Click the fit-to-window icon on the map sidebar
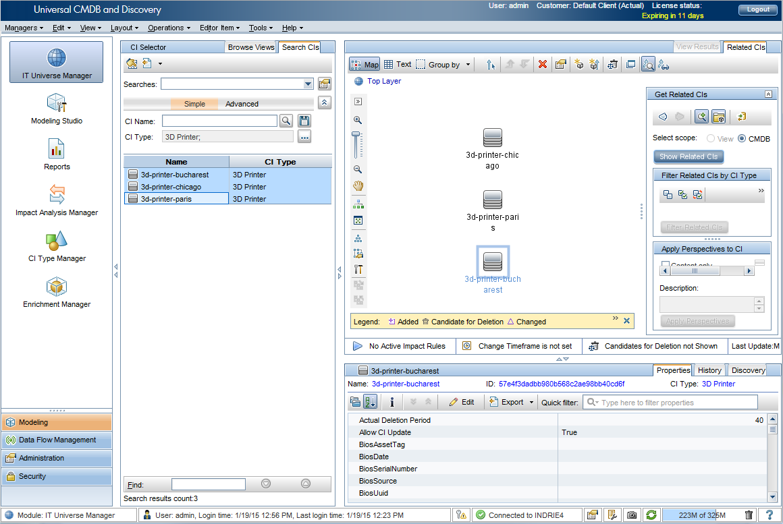Viewport: 783px width, 524px height. click(358, 221)
